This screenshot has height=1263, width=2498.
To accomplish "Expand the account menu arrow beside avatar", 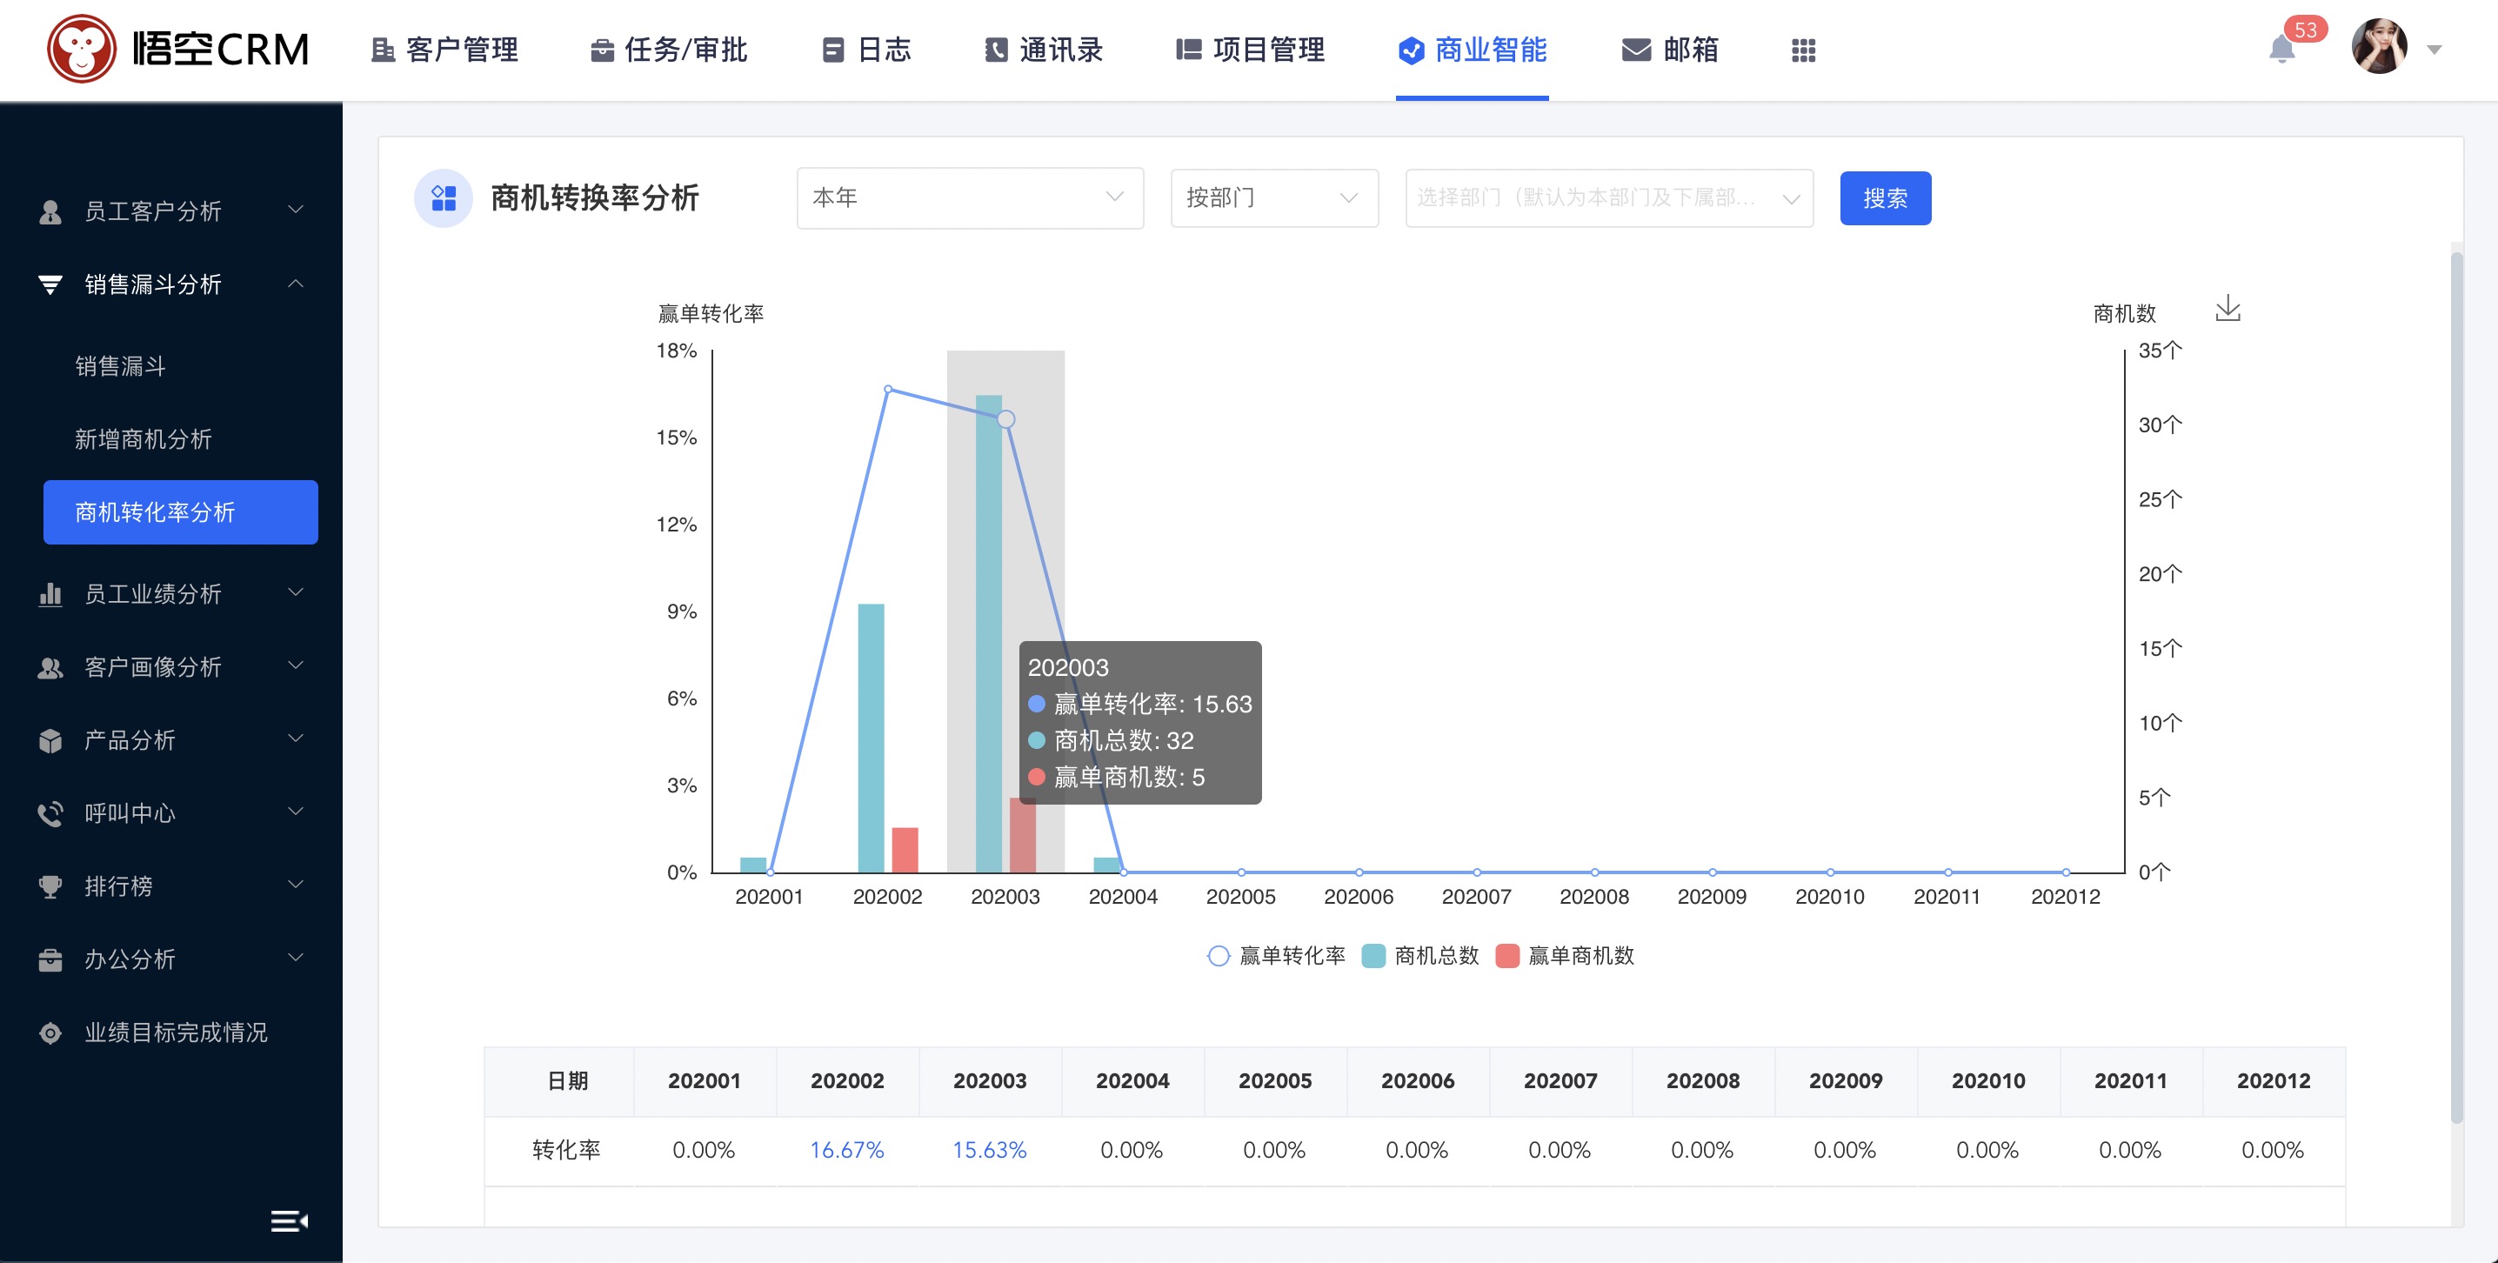I will (x=2434, y=50).
